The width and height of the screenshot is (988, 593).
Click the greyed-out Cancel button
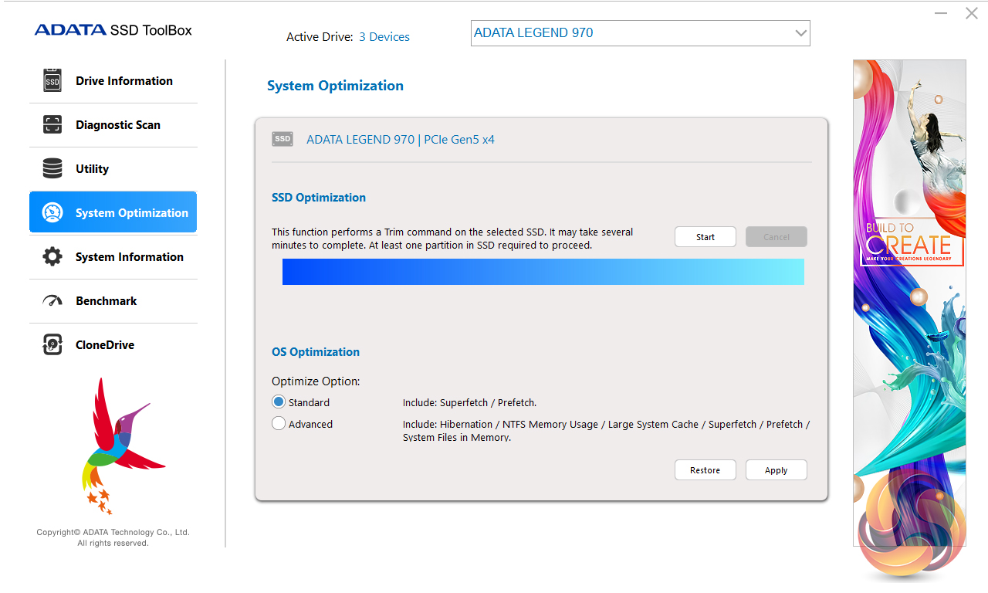pos(777,237)
